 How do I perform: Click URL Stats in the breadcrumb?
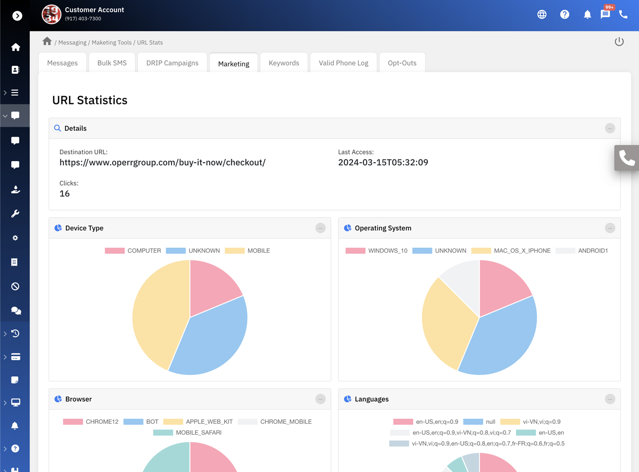pos(150,43)
